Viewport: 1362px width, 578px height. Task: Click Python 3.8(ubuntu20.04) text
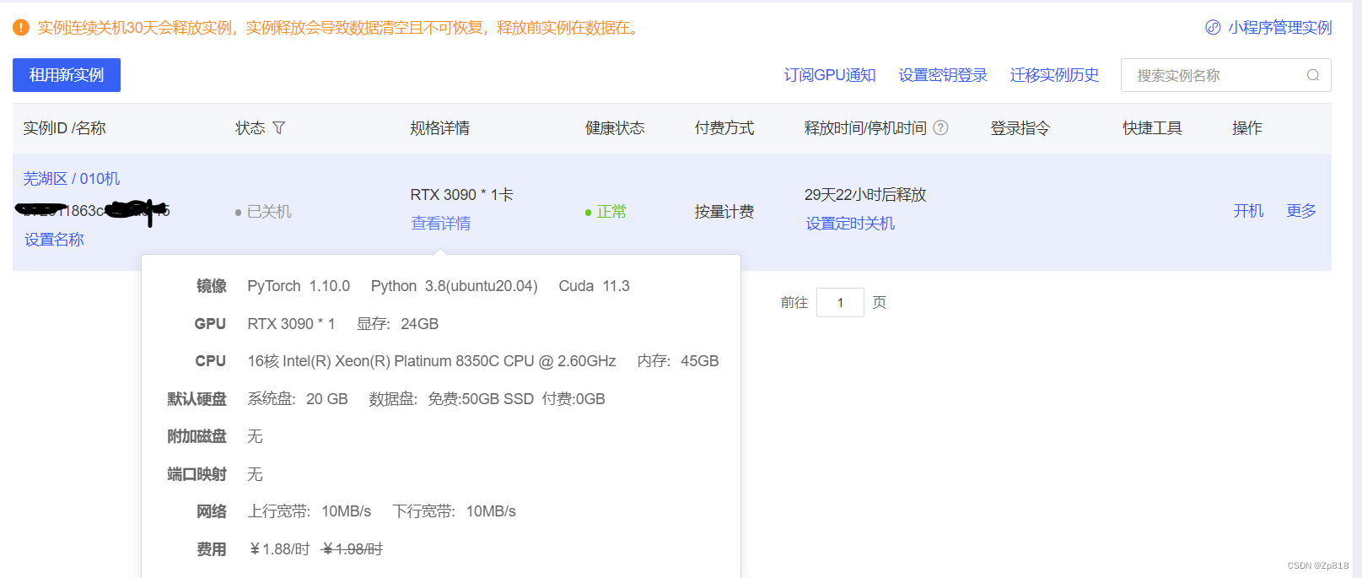[455, 286]
